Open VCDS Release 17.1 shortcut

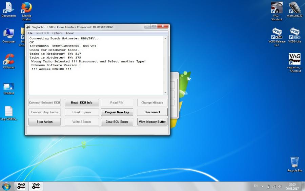tap(277, 34)
